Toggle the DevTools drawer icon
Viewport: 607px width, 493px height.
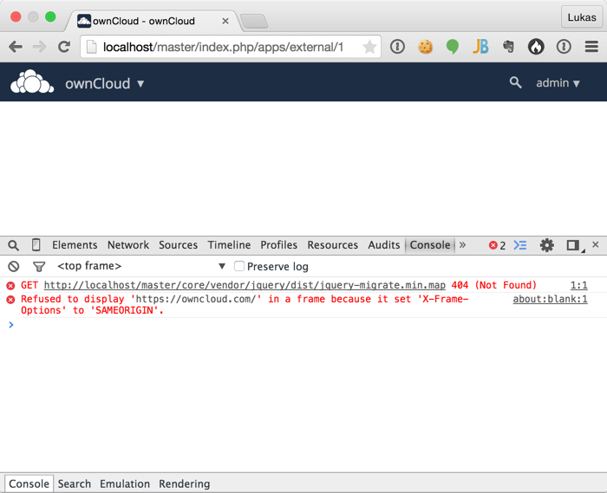tap(520, 245)
